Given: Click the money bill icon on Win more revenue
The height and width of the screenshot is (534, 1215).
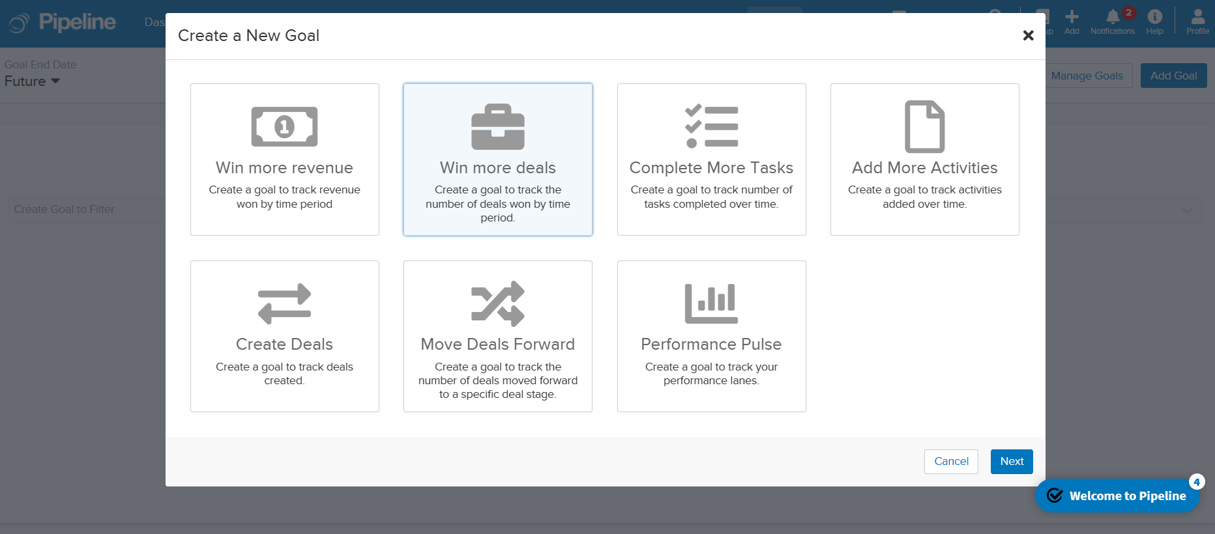Looking at the screenshot, I should [x=284, y=126].
